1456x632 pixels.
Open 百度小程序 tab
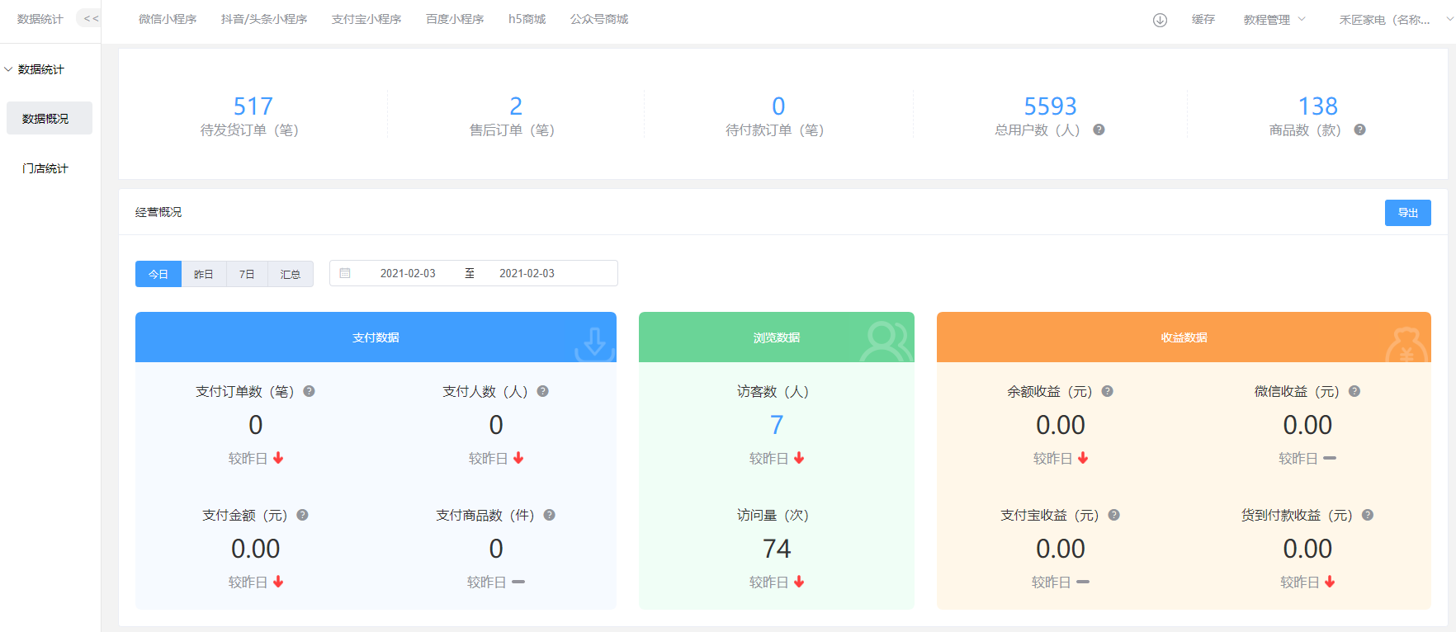[x=455, y=19]
